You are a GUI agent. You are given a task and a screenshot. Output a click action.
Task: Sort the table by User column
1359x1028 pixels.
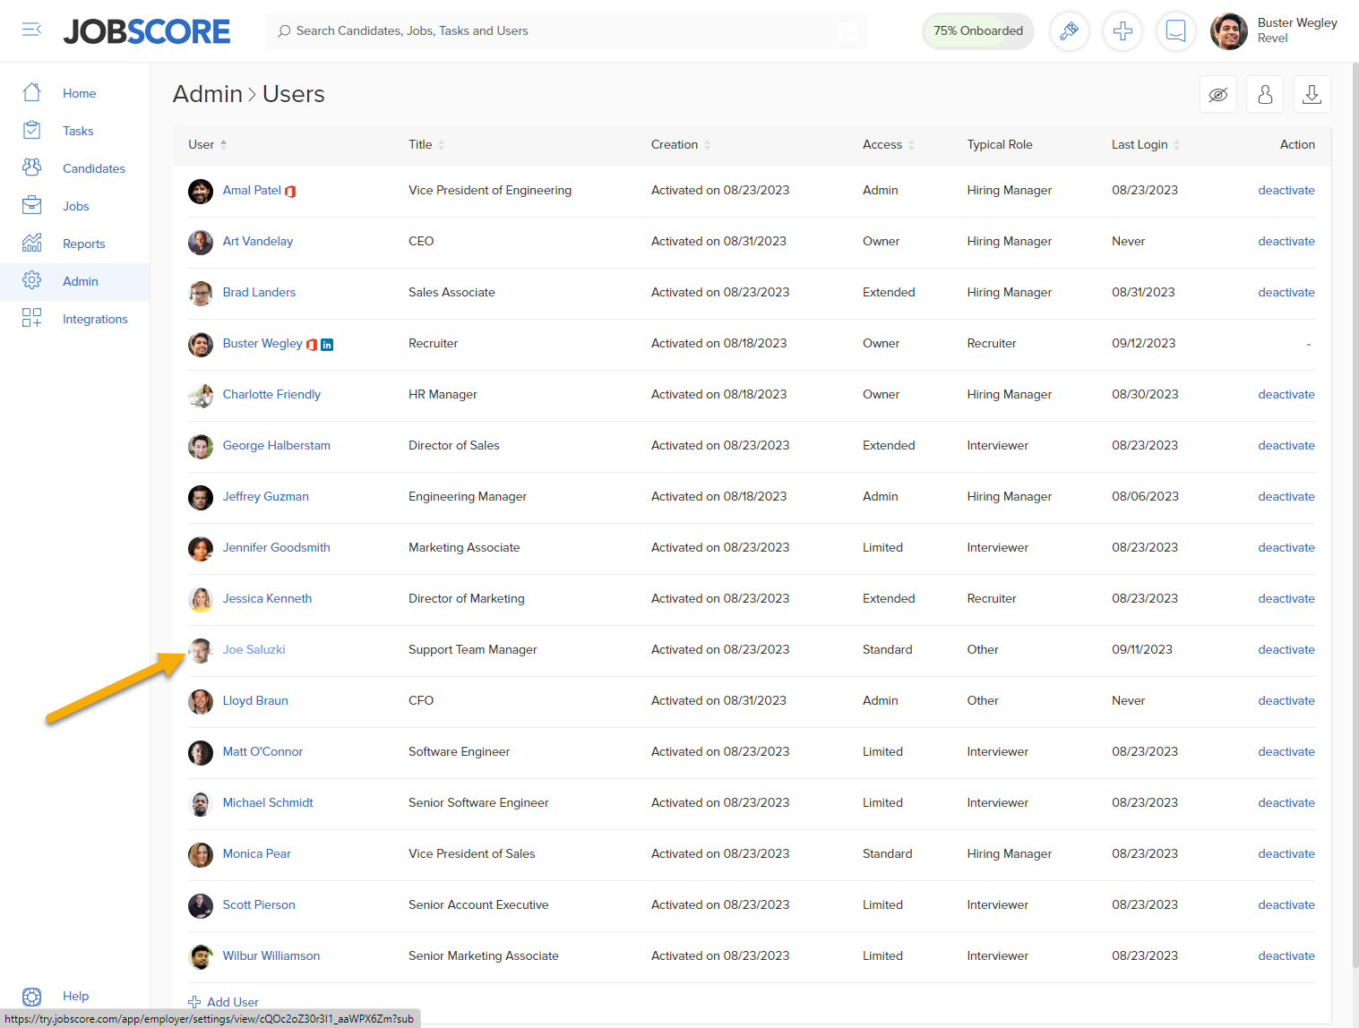[207, 144]
